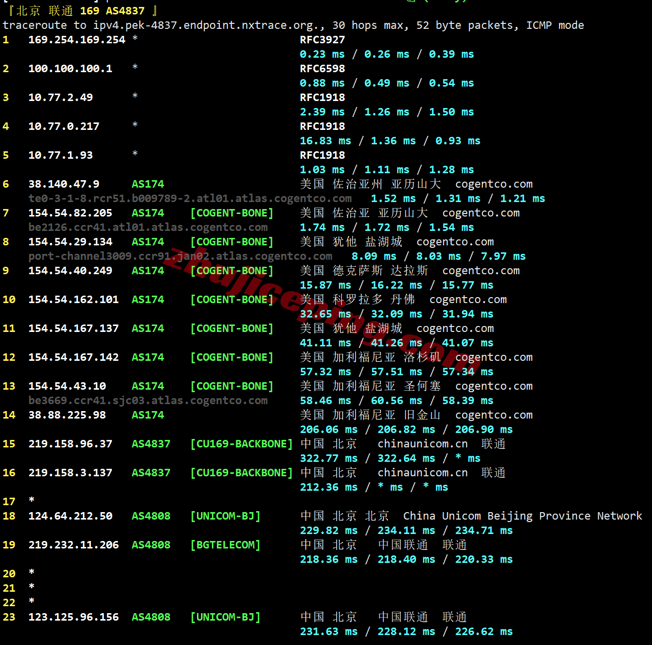Click the IP 10.77.1.93 at hop 5
The image size is (652, 645).
tap(61, 155)
